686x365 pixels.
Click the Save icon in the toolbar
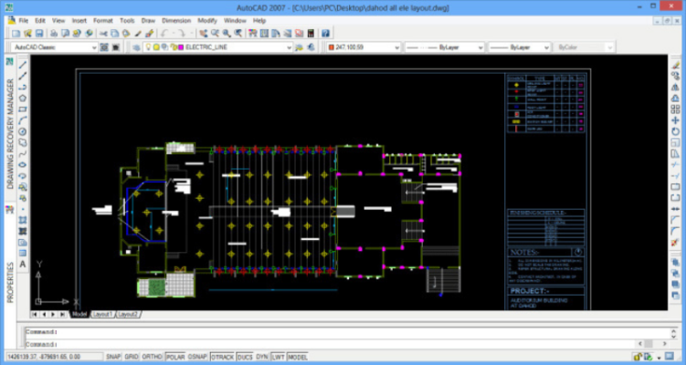pyautogui.click(x=37, y=33)
